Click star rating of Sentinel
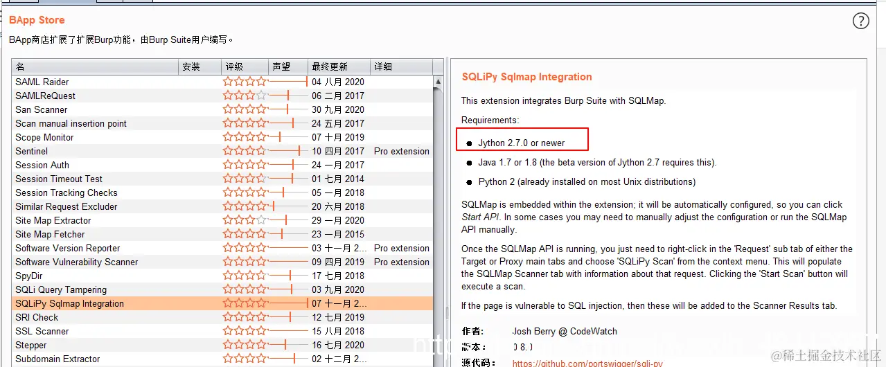 [245, 151]
